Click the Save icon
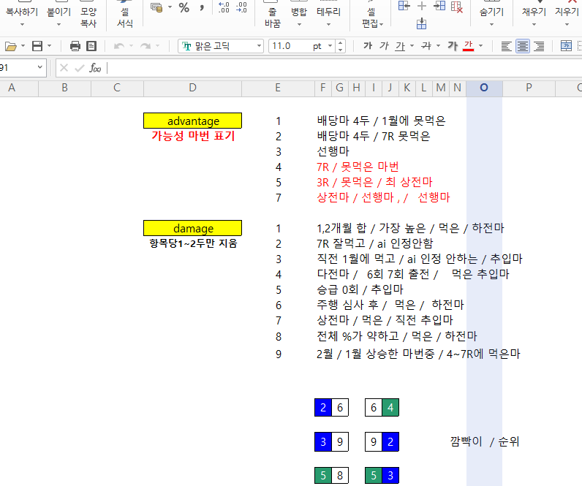This screenshot has height=486, width=582. [x=37, y=46]
